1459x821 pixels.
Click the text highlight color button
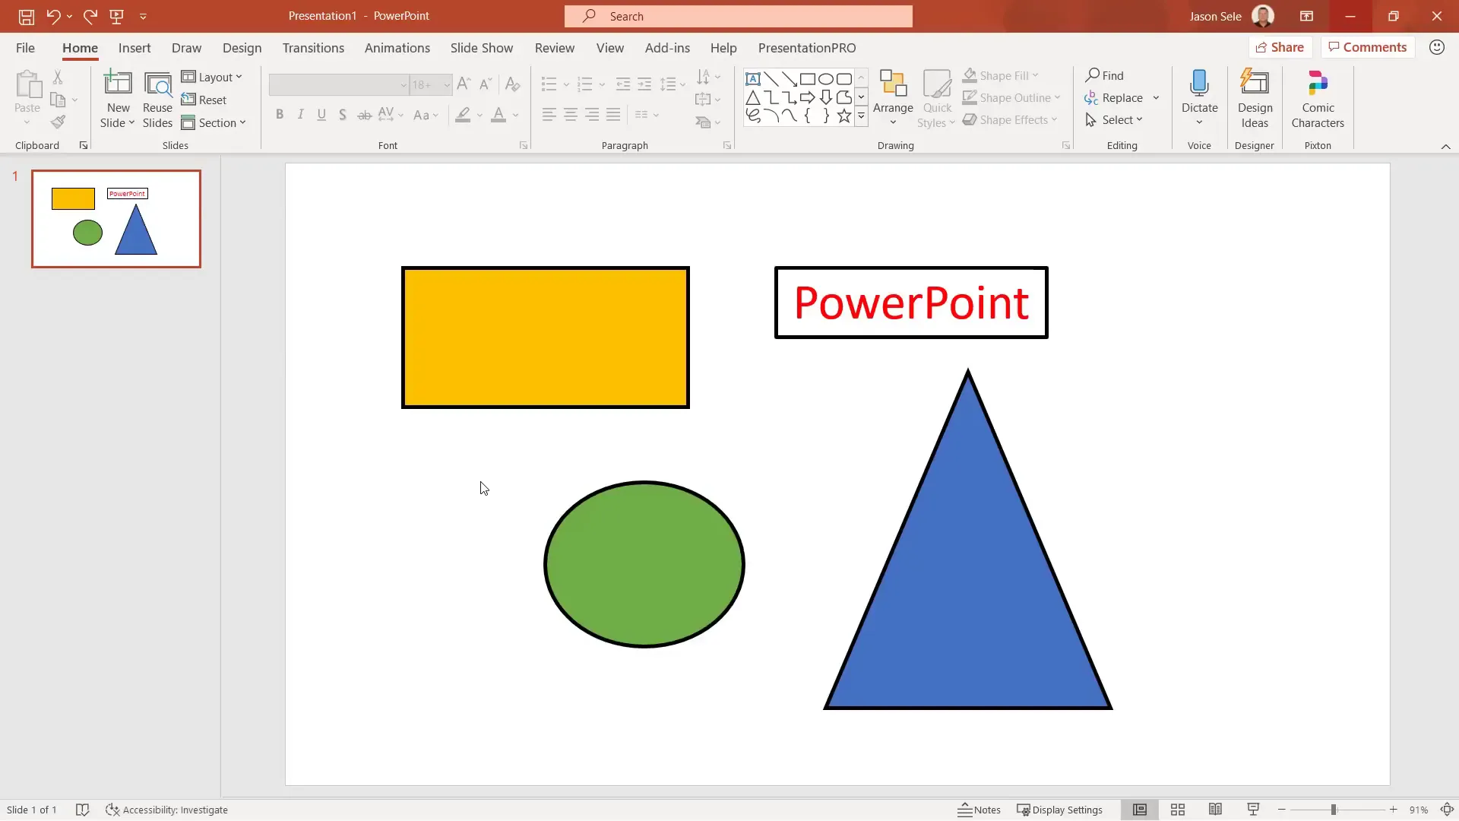(463, 115)
